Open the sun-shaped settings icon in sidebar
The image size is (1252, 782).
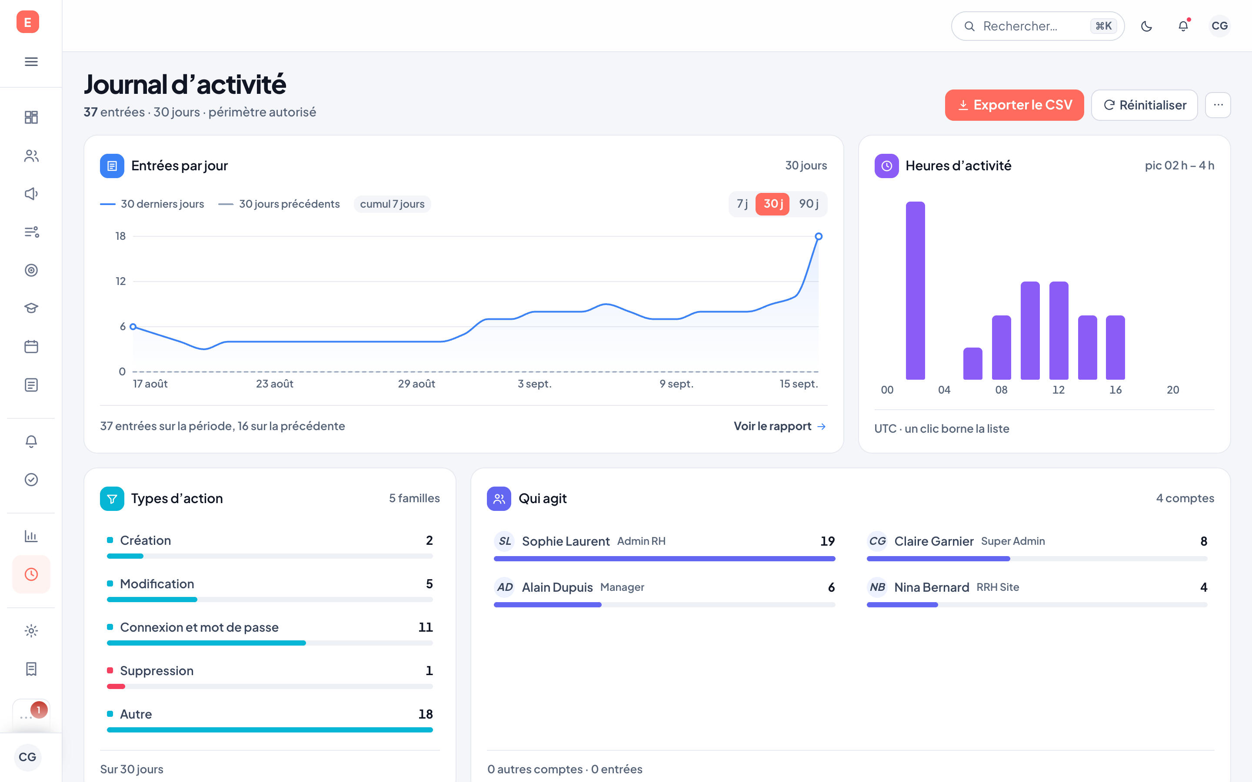(31, 631)
